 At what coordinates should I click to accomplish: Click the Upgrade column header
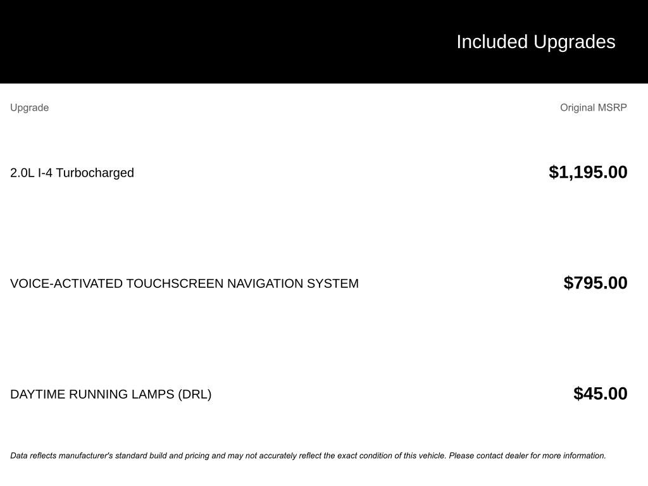(29, 108)
